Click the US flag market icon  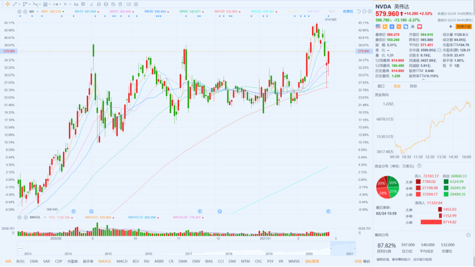tap(378, 27)
